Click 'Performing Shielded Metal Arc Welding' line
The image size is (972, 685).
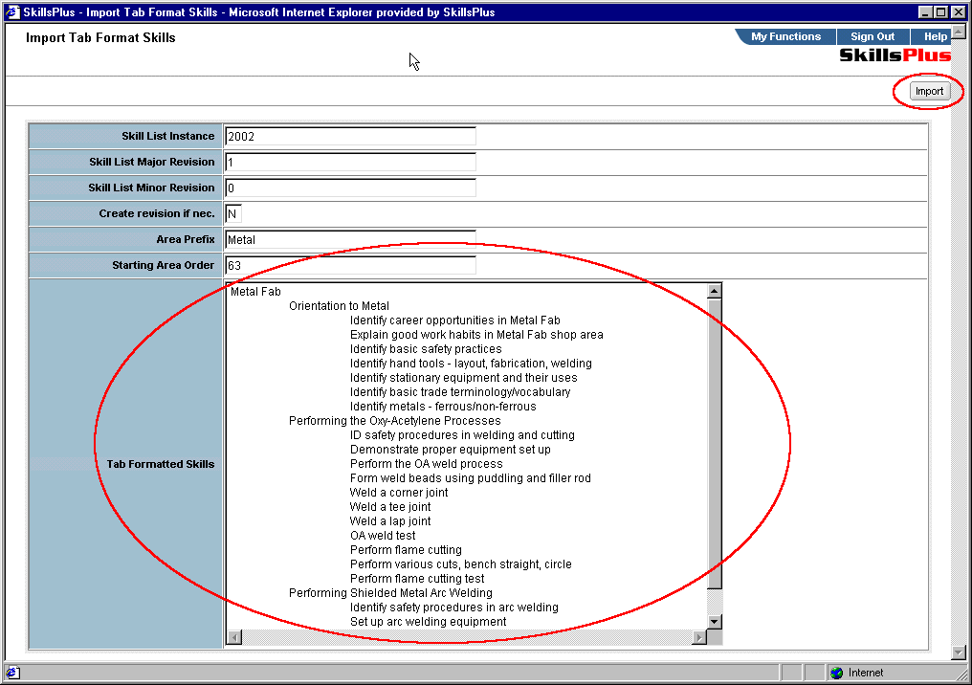[390, 592]
